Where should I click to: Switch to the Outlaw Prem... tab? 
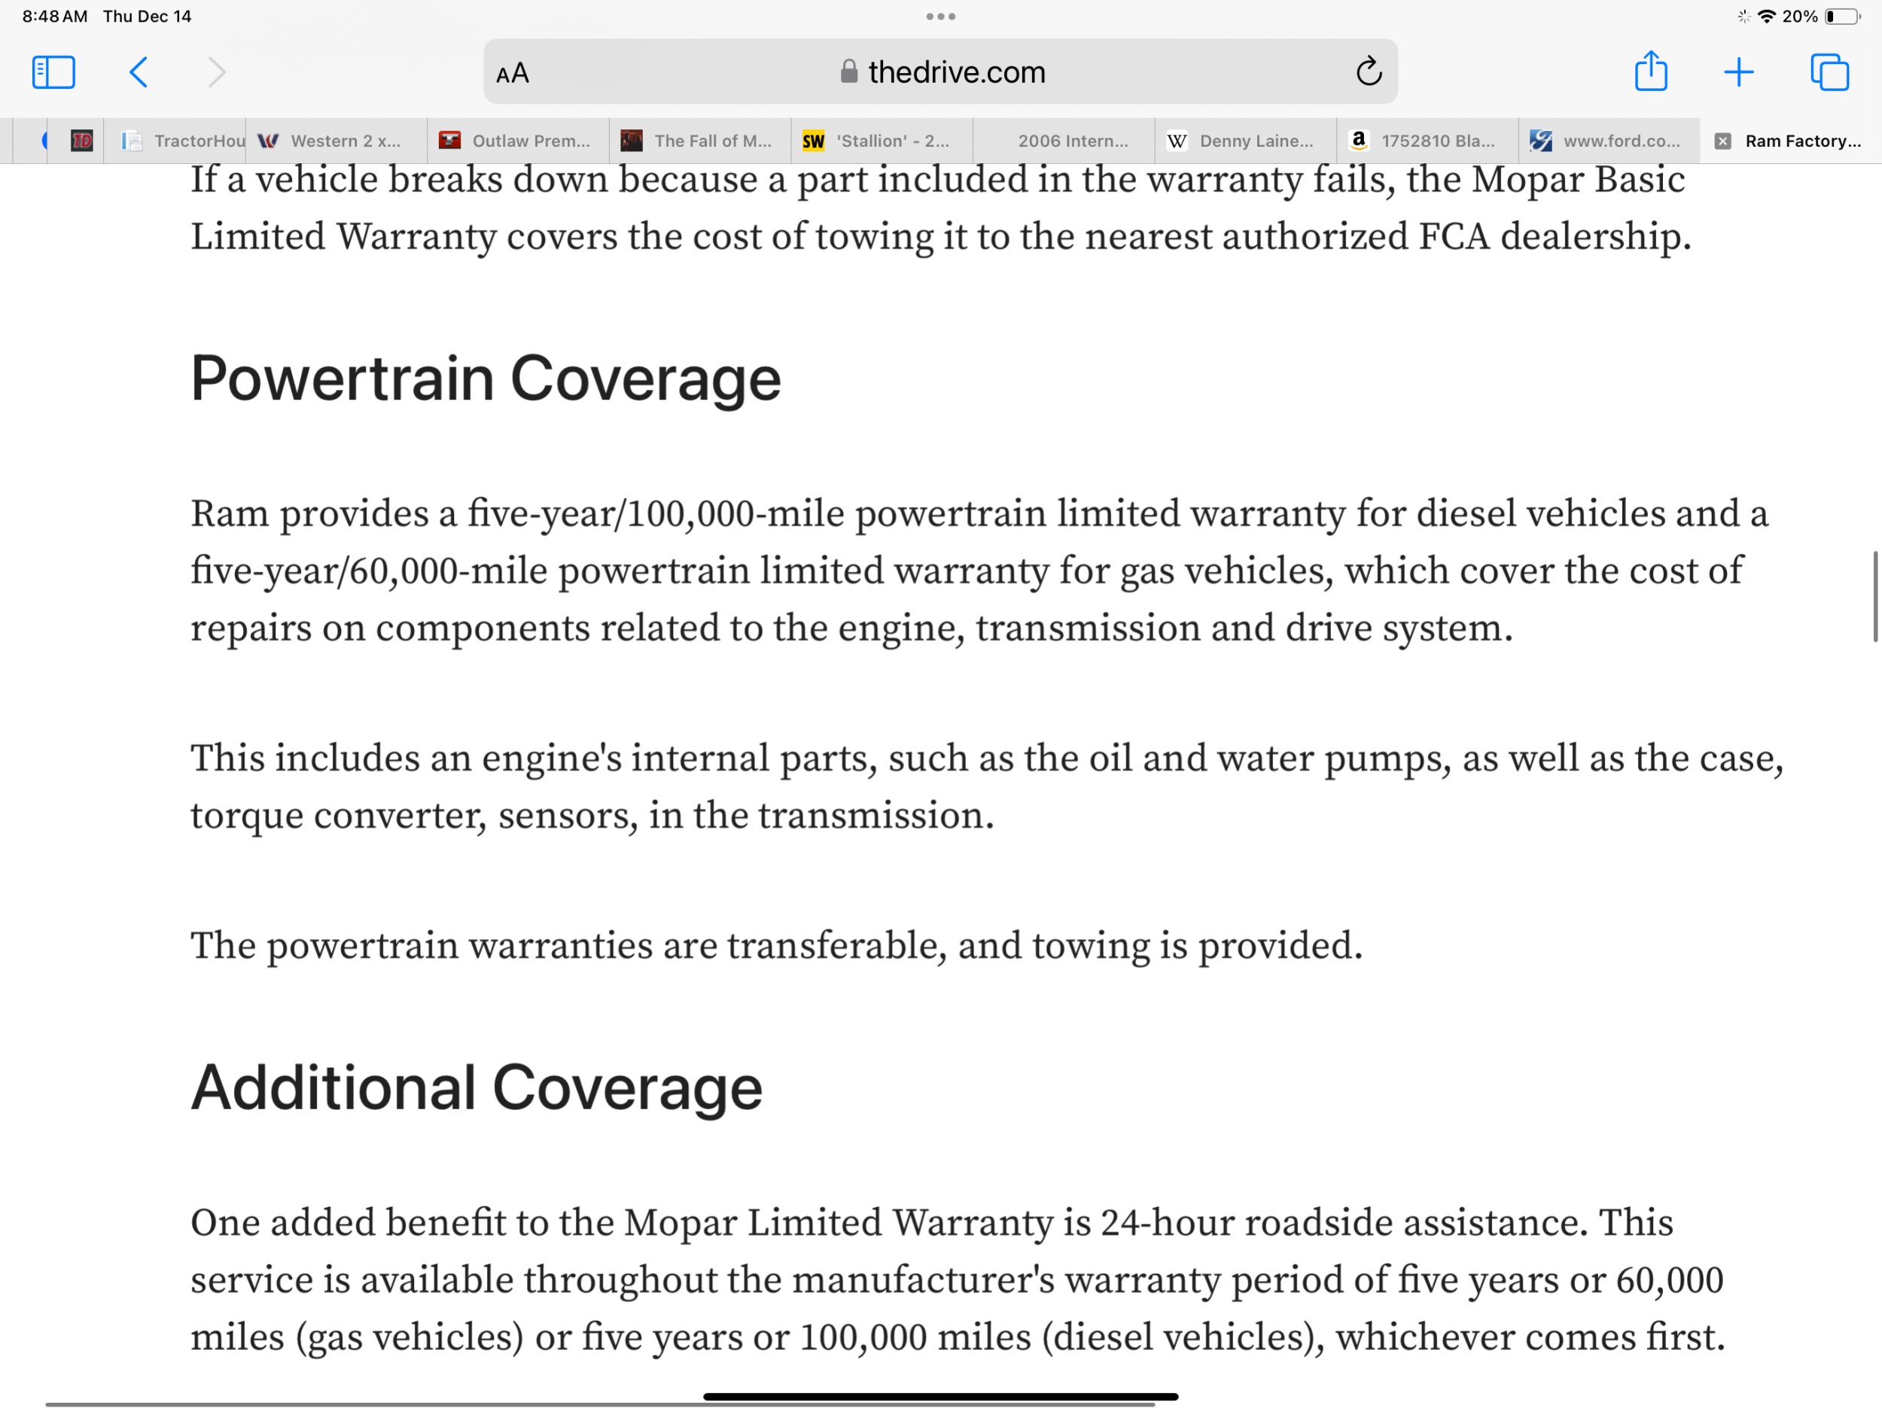[518, 141]
